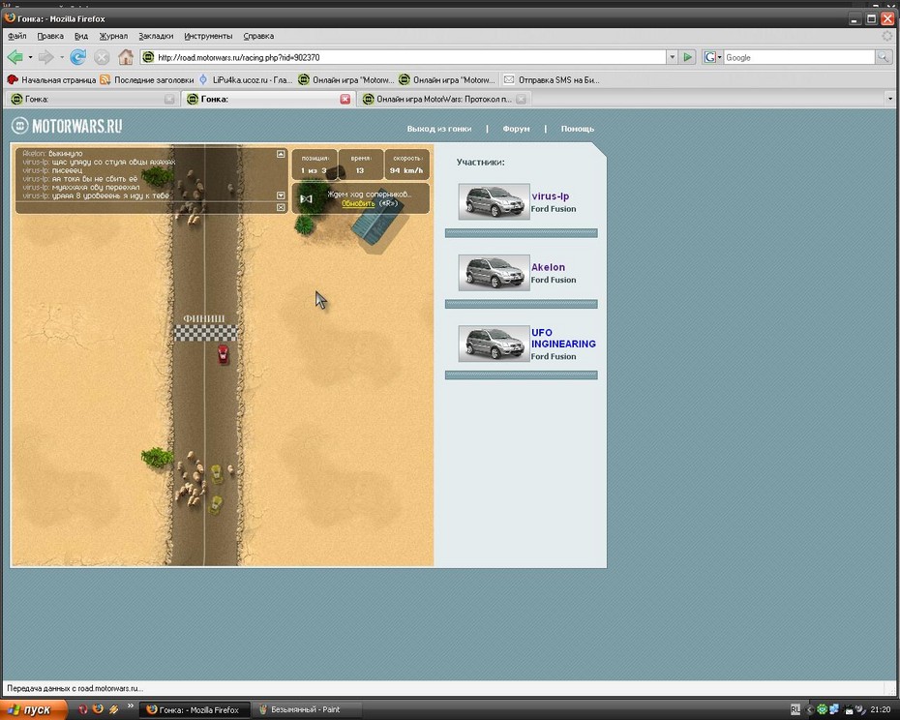Open the 'Помощь' link
This screenshot has height=720, width=900.
click(578, 129)
